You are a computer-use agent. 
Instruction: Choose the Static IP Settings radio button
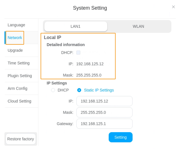[79, 90]
